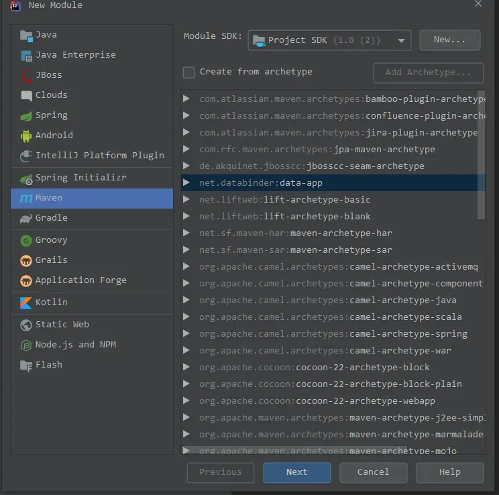Expand confluence-plugin-archetype node

186,115
